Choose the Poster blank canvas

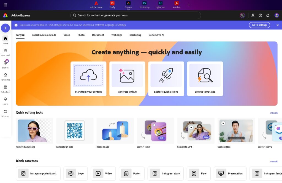click(132, 173)
